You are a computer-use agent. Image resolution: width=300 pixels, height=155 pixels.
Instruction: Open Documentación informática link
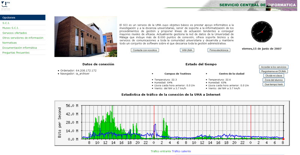[19, 48]
